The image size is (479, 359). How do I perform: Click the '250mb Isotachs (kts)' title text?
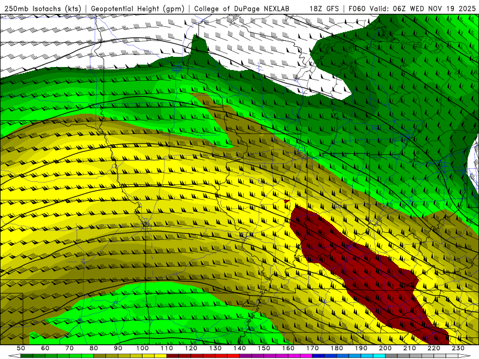(43, 8)
